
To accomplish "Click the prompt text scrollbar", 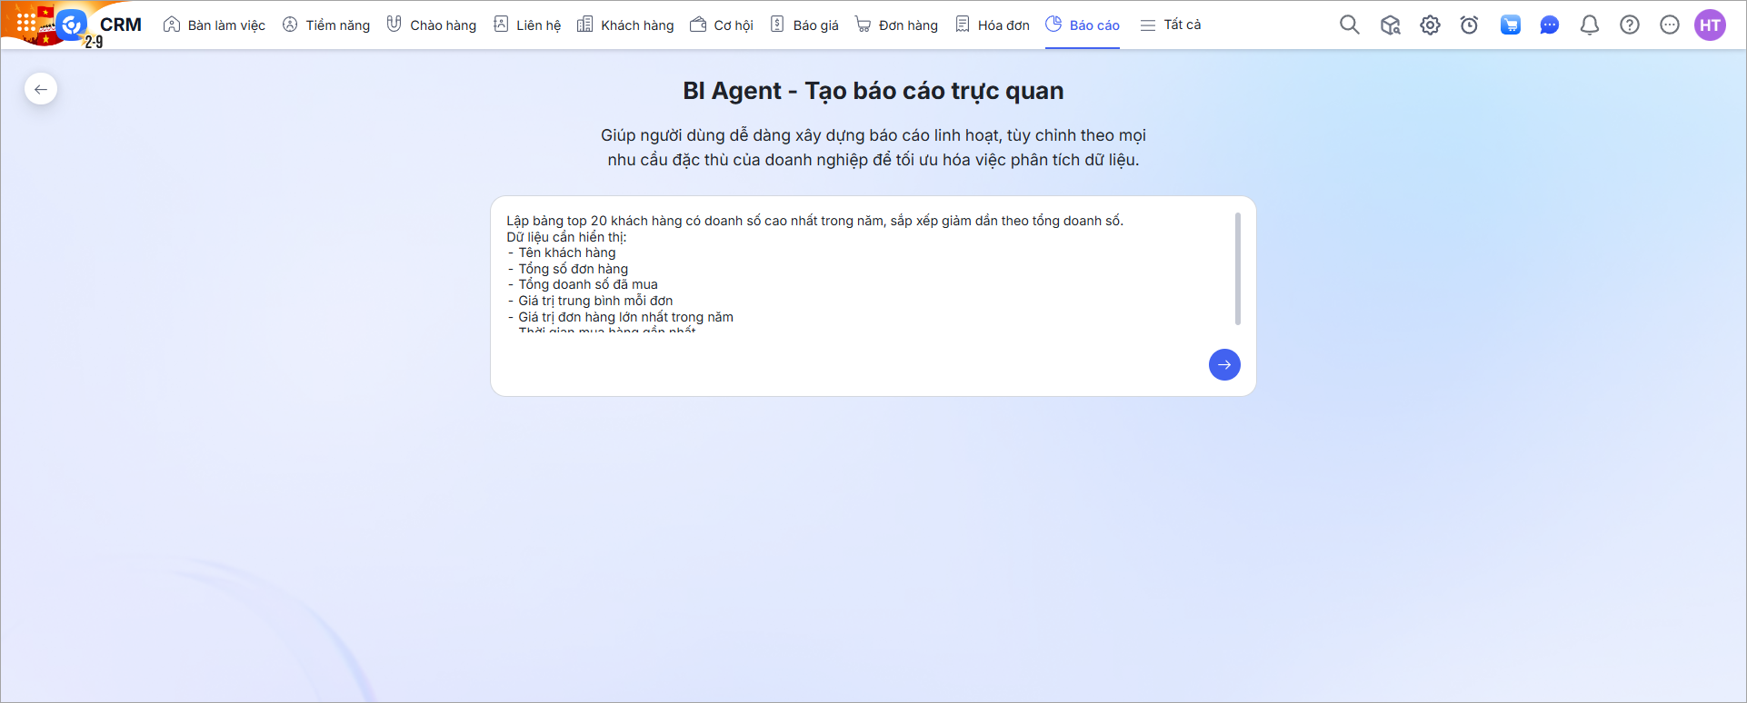I will point(1237,269).
